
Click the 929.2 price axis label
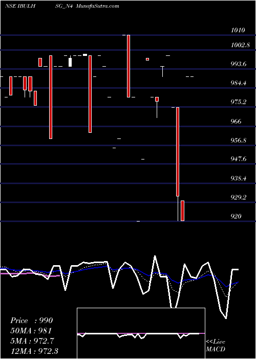[239, 197]
